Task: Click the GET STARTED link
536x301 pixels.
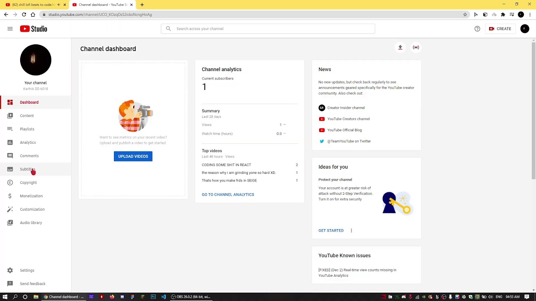Action: (x=331, y=231)
